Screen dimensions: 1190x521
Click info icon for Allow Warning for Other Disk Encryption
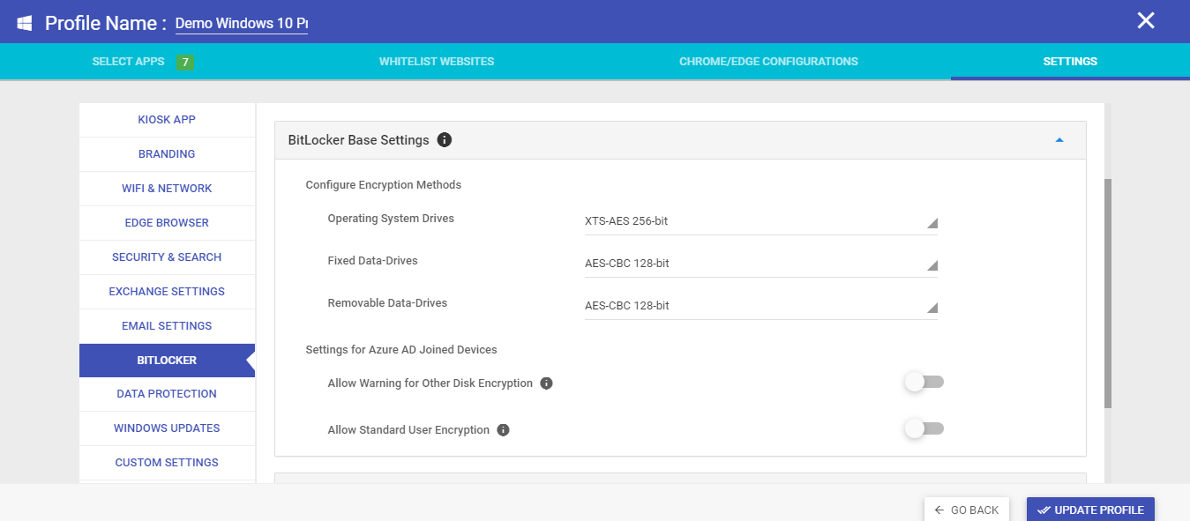[546, 383]
